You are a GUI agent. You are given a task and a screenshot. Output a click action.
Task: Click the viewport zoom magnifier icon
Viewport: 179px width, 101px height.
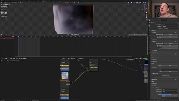tap(146, 13)
